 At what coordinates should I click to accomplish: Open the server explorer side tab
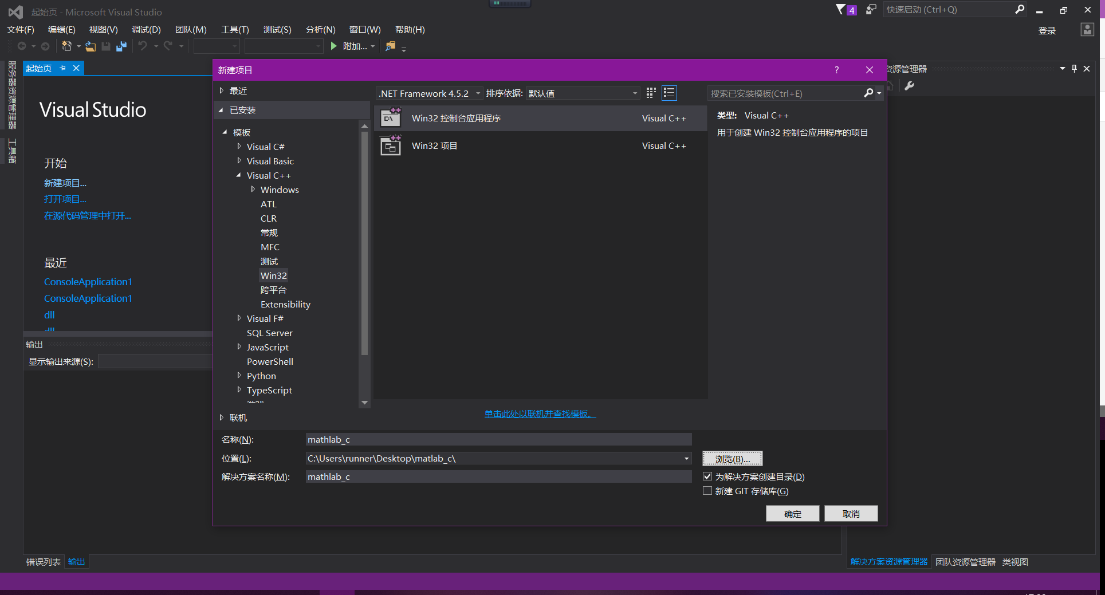[x=12, y=95]
